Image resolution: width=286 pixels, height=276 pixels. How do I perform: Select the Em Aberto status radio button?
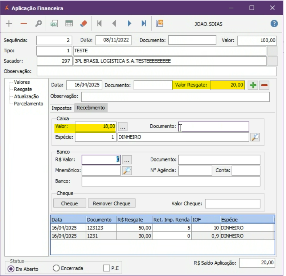pos(11,269)
